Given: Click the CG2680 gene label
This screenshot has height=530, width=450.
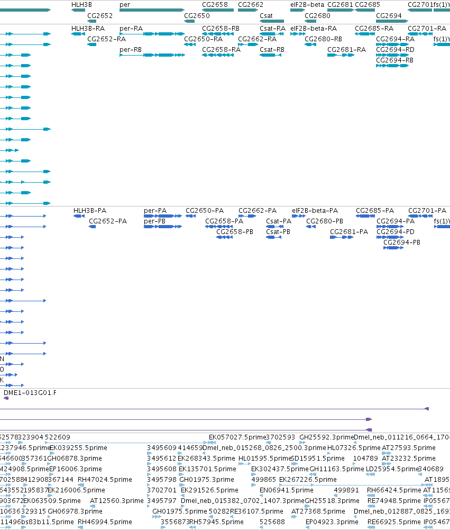Looking at the screenshot, I should pyautogui.click(x=317, y=15).
